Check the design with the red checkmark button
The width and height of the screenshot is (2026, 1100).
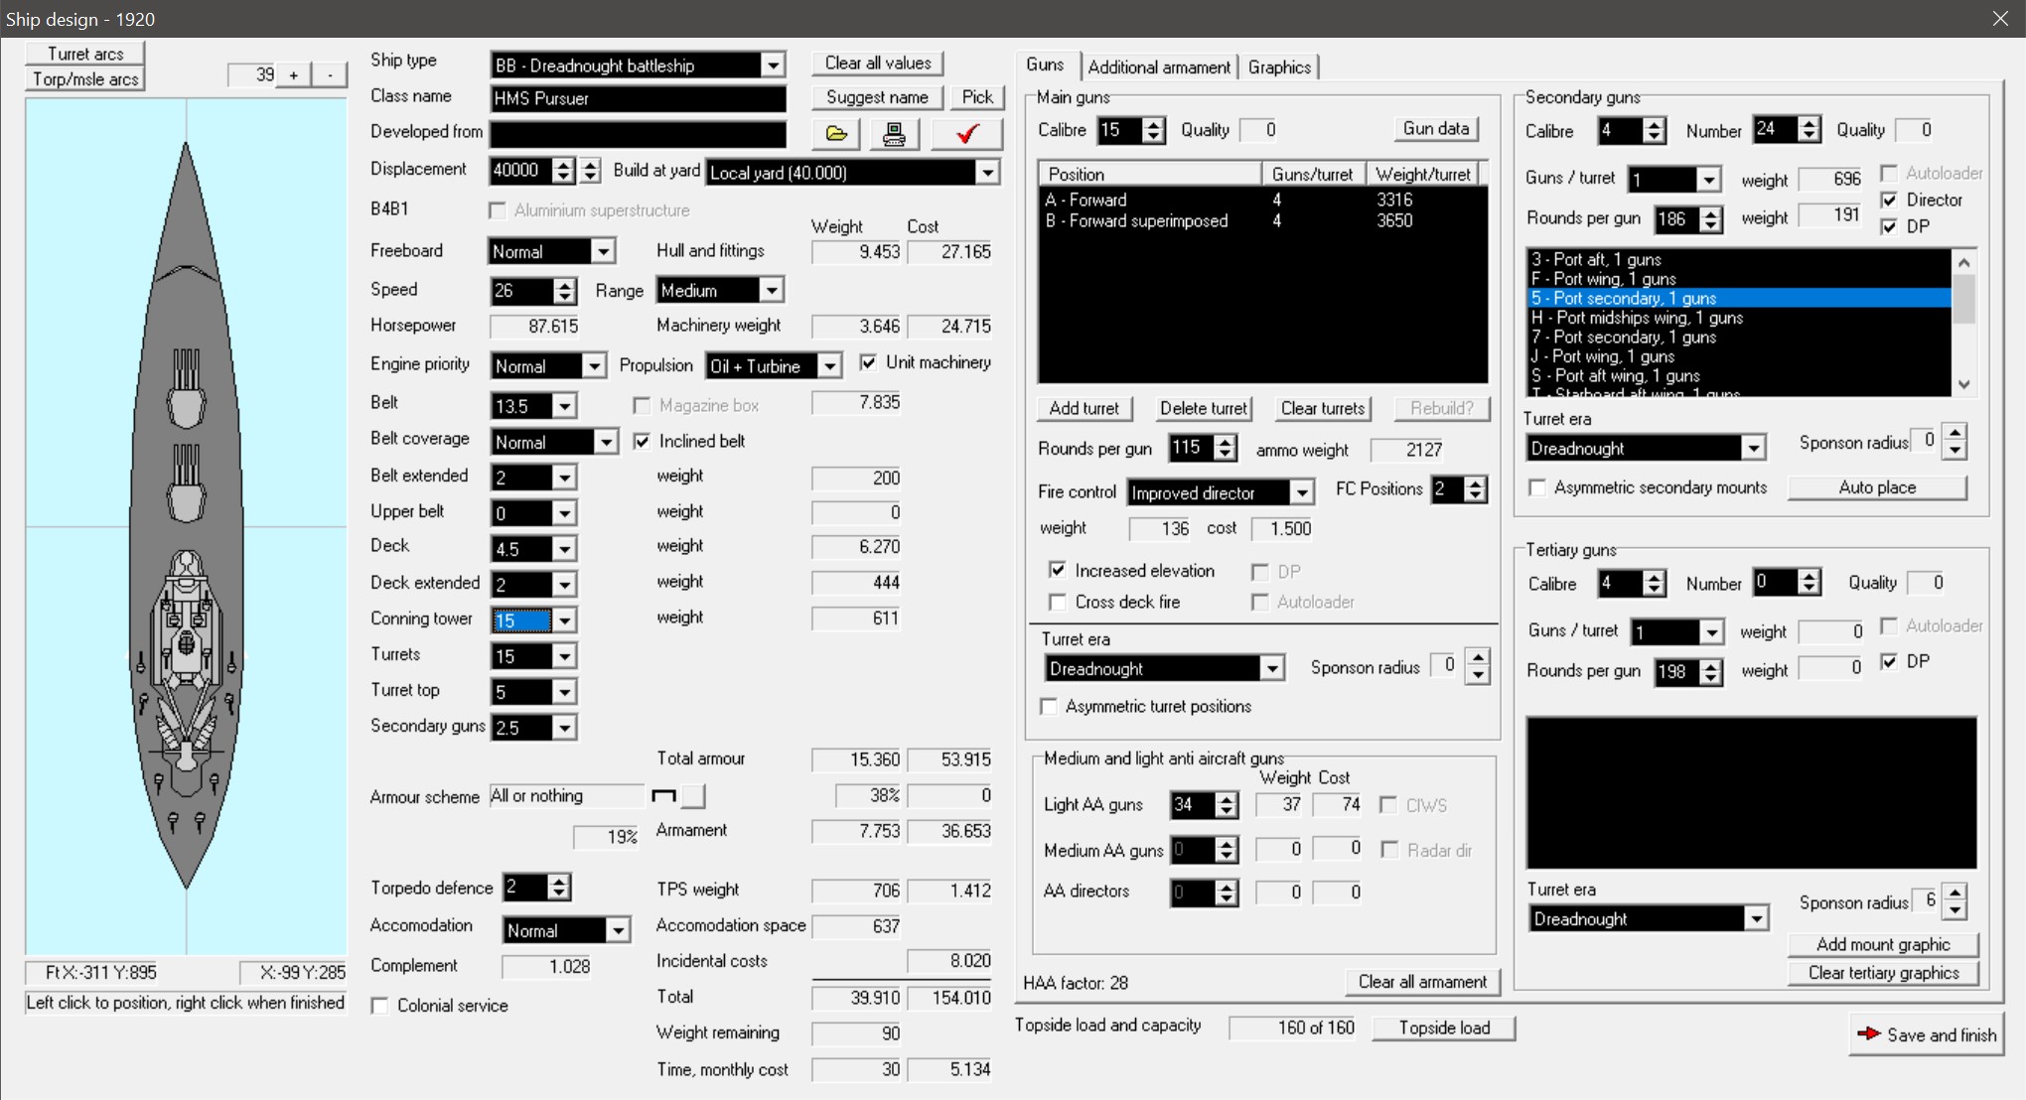pos(966,134)
